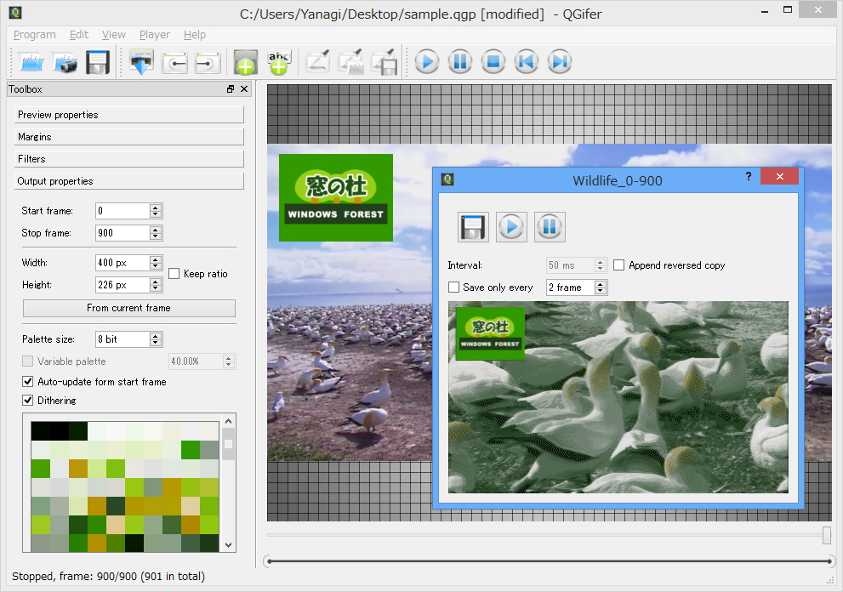This screenshot has height=592, width=843.
Task: Save the GIF in Wildlife_0-900 dialog
Action: [473, 227]
